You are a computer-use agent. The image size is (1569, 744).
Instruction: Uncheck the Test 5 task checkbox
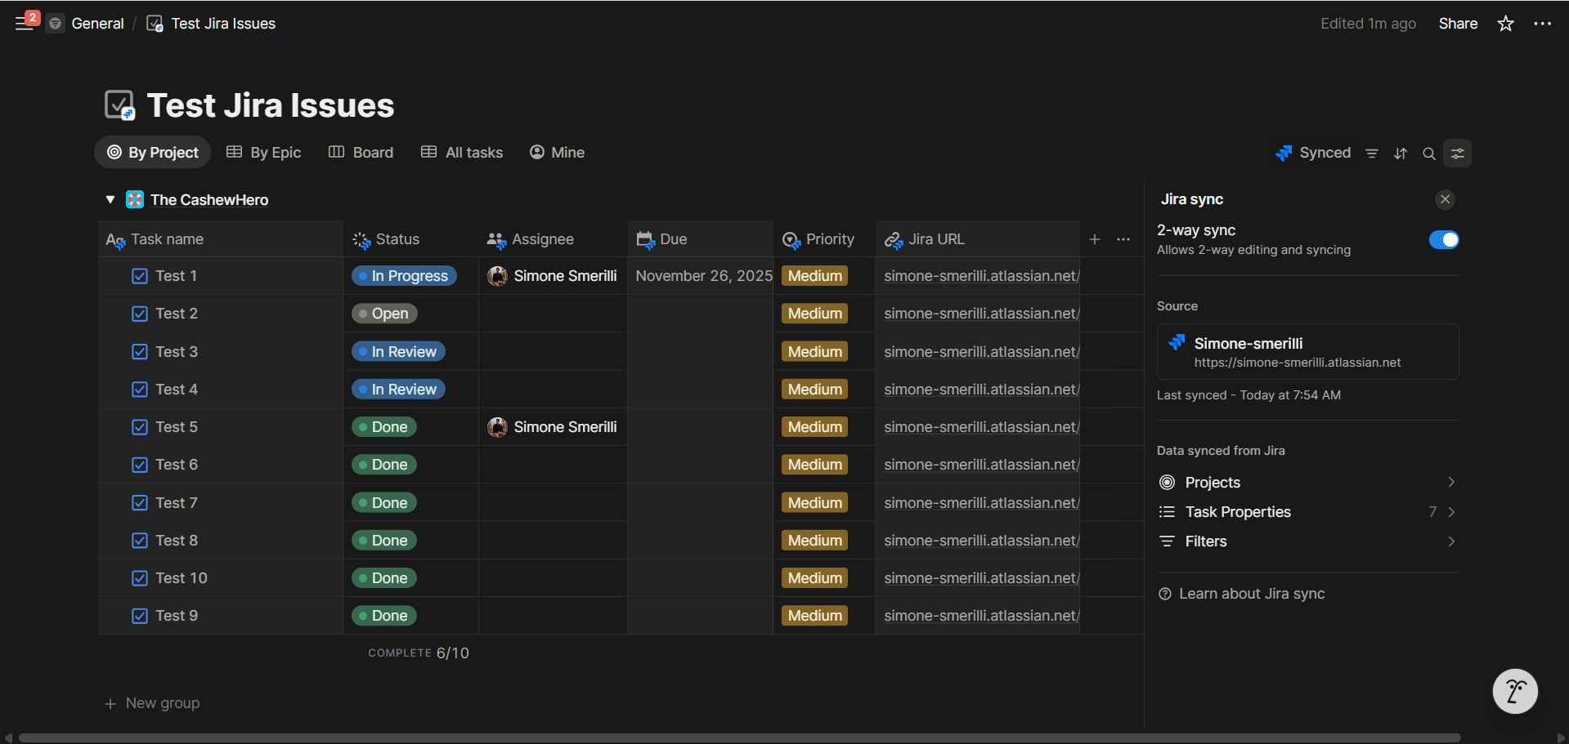[x=139, y=426]
